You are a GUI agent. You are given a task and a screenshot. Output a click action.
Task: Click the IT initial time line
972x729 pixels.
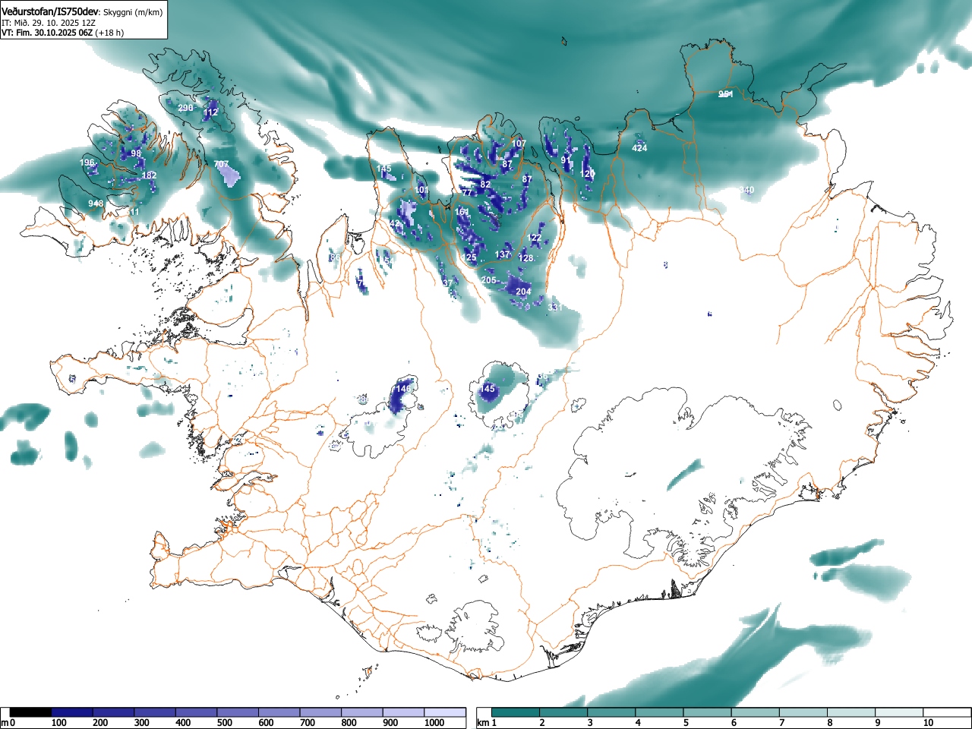click(49, 23)
